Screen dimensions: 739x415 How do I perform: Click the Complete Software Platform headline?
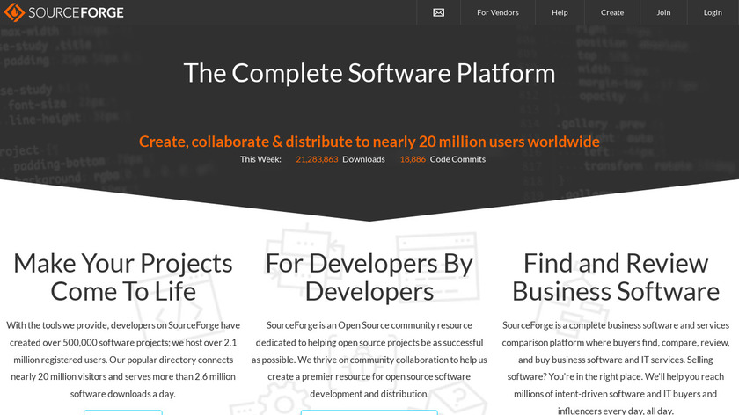(x=369, y=72)
